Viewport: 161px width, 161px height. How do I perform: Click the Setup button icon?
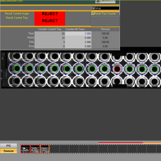coord(93,8)
